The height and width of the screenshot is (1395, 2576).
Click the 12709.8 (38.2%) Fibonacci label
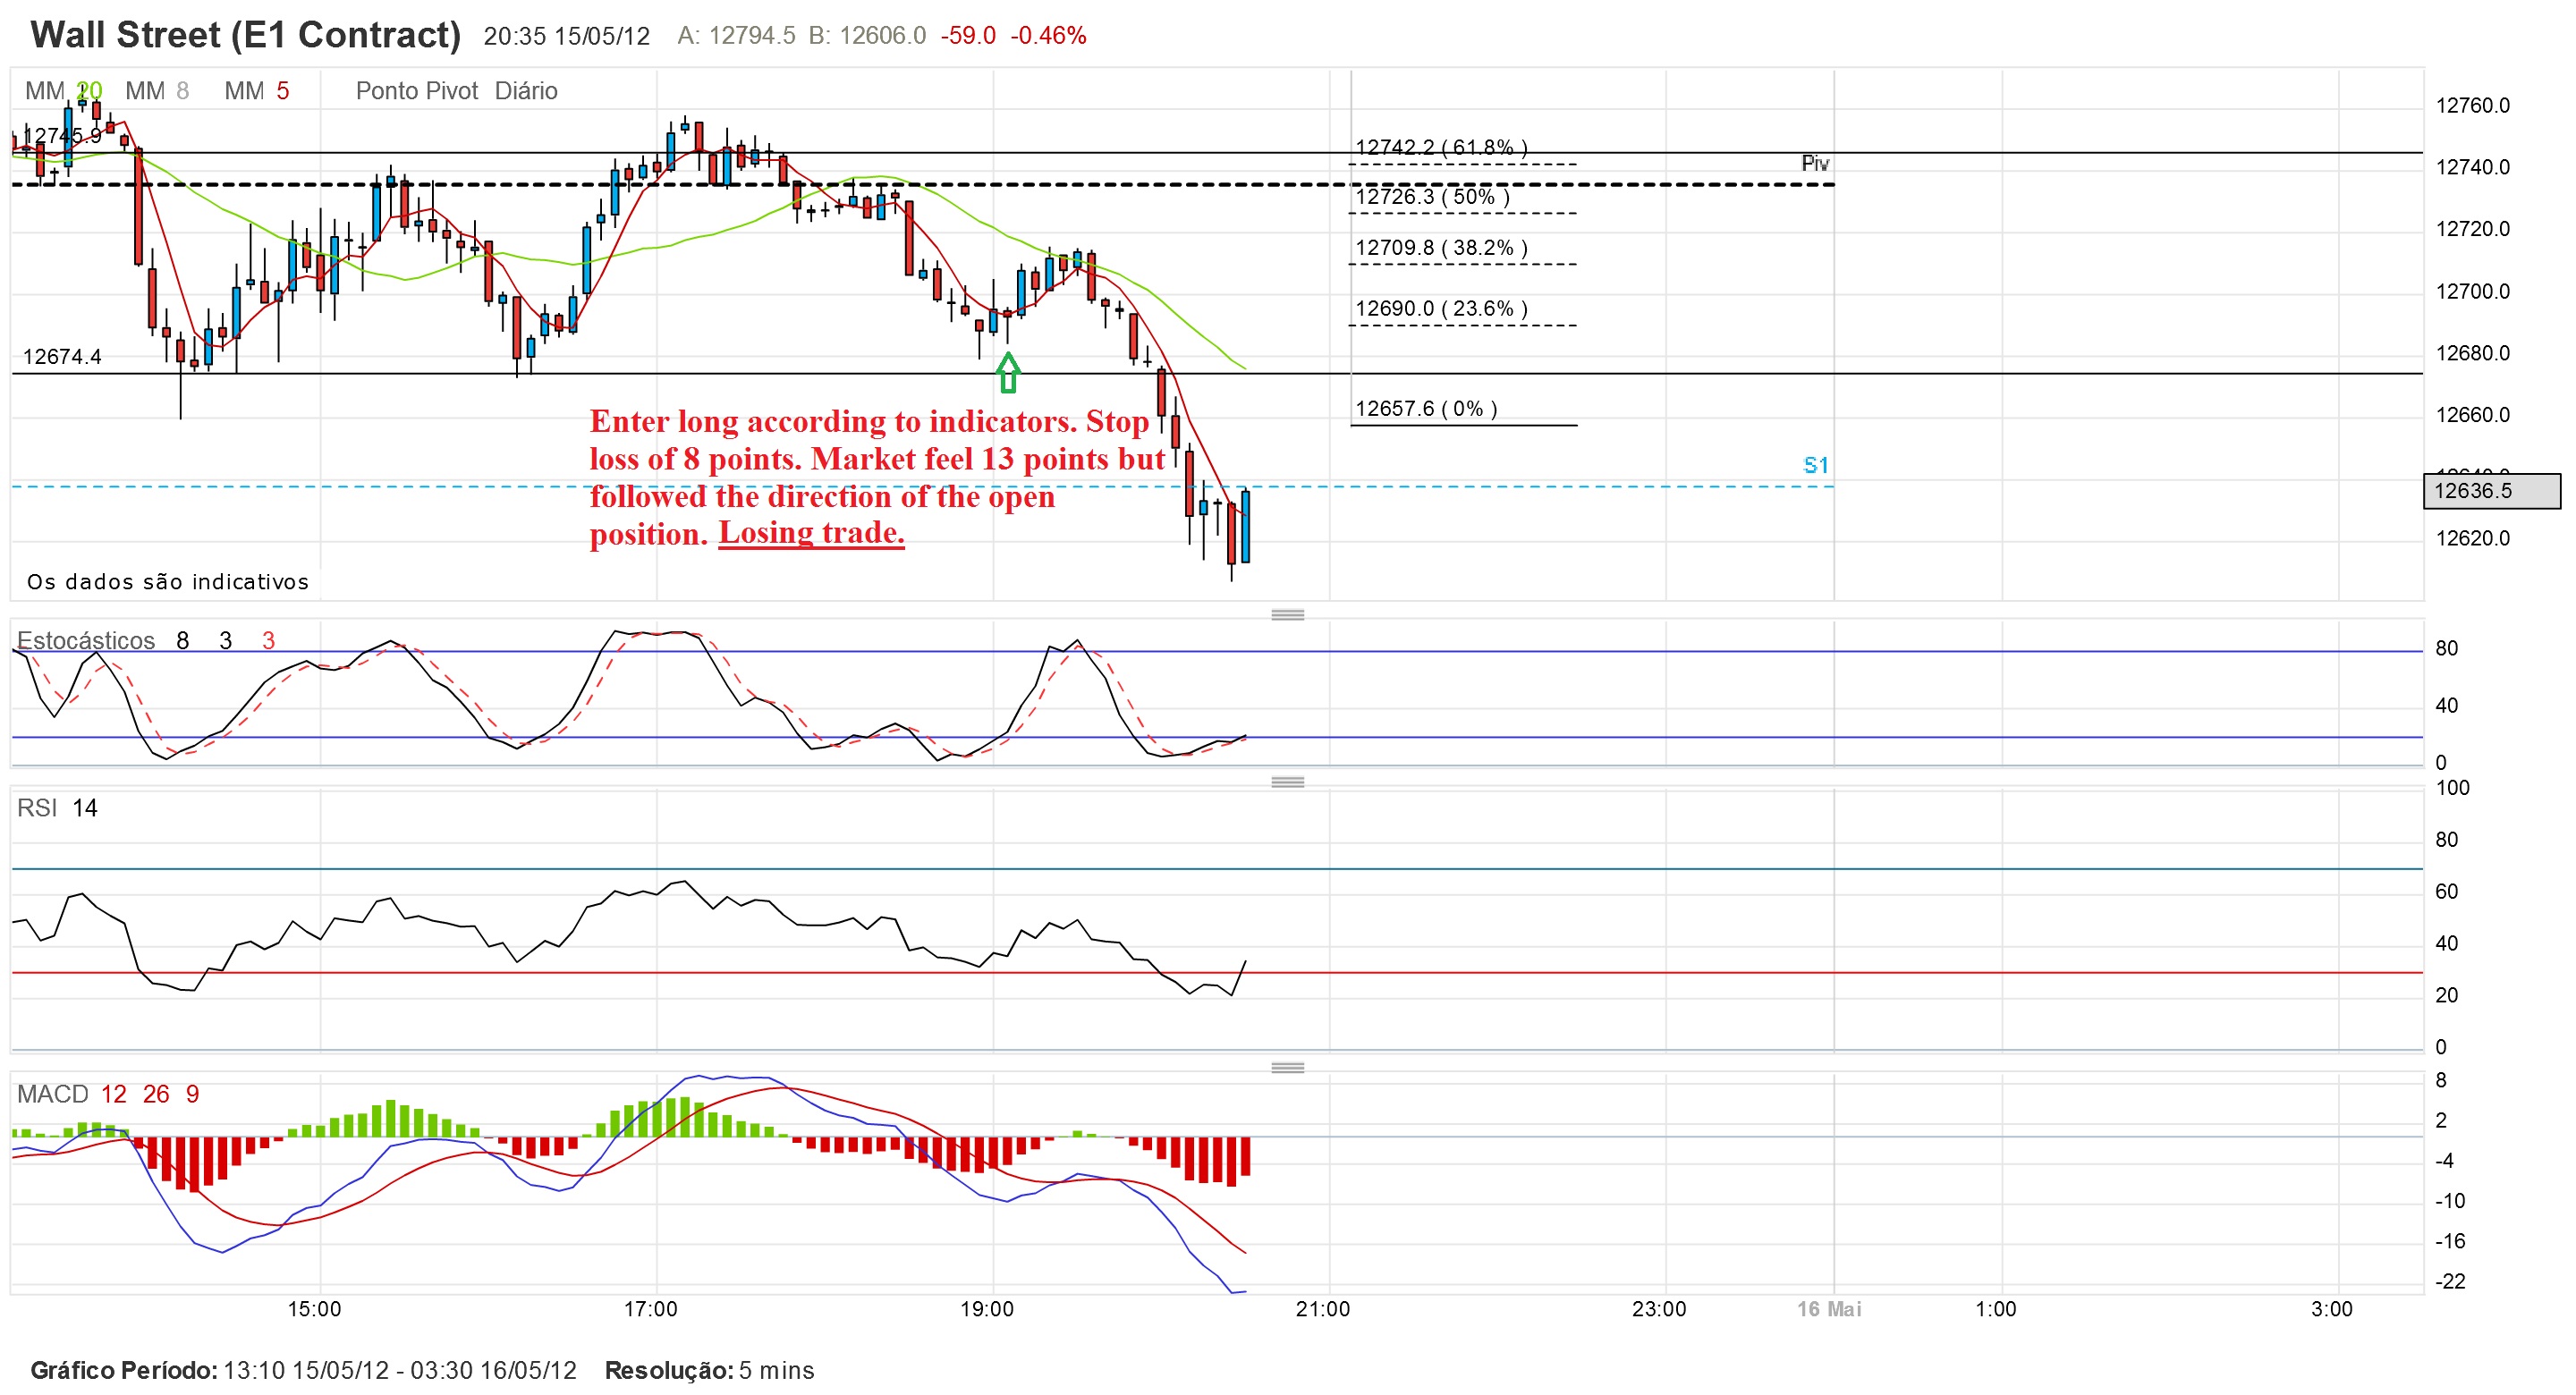1441,248
